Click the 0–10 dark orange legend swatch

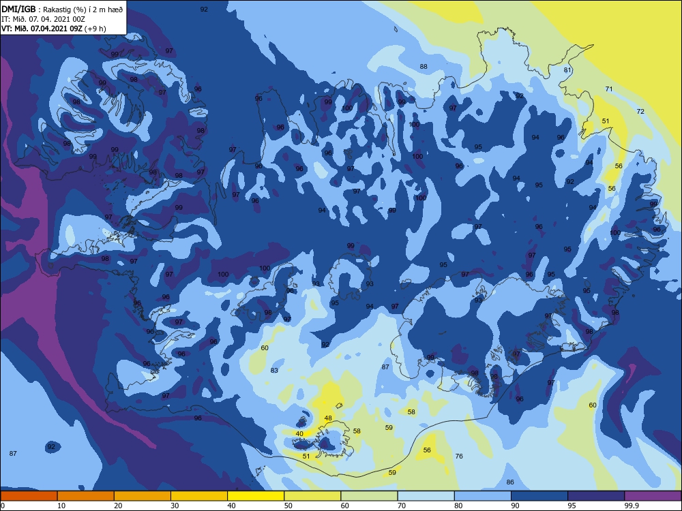[x=29, y=496]
